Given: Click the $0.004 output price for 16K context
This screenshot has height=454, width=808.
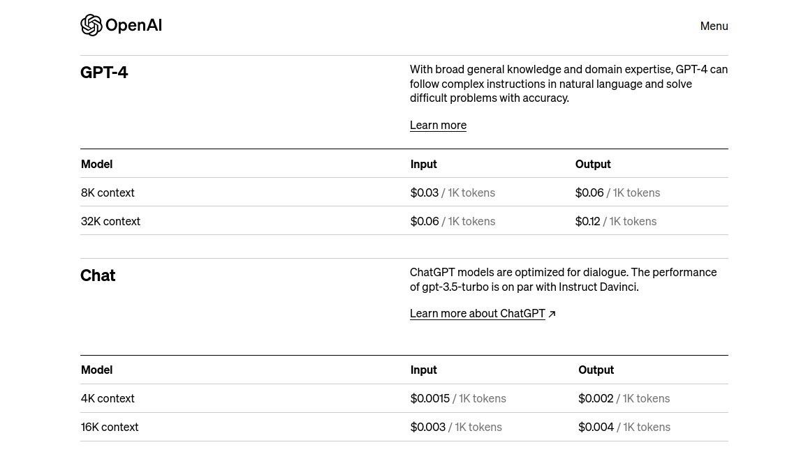Looking at the screenshot, I should 596,427.
